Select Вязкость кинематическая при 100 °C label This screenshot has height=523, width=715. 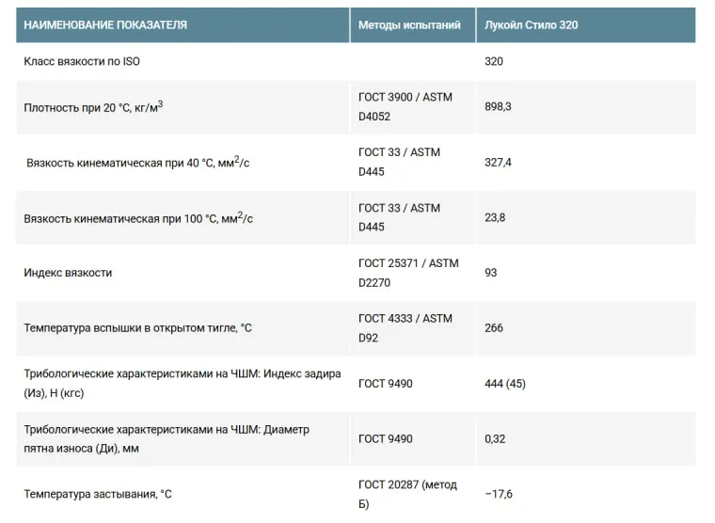pos(138,218)
